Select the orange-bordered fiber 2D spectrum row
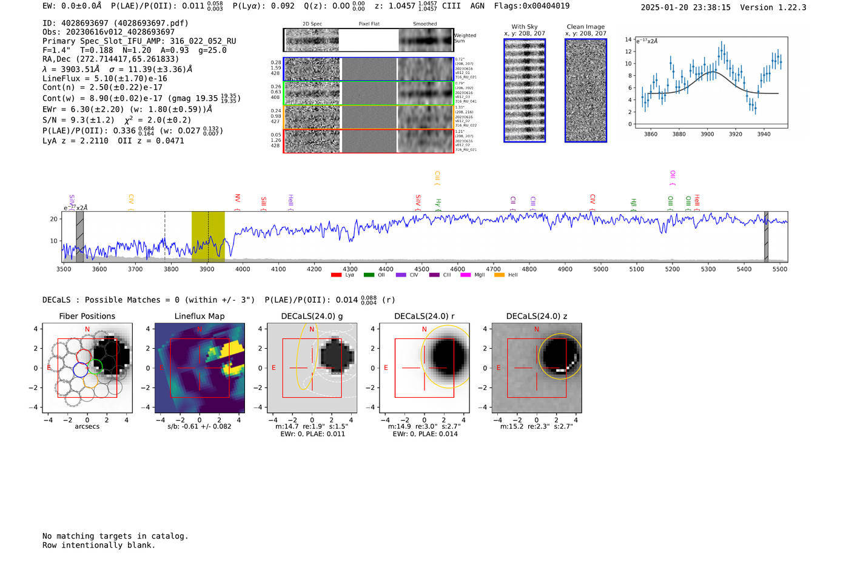Image resolution: width=849 pixels, height=578 pixels. [x=369, y=117]
